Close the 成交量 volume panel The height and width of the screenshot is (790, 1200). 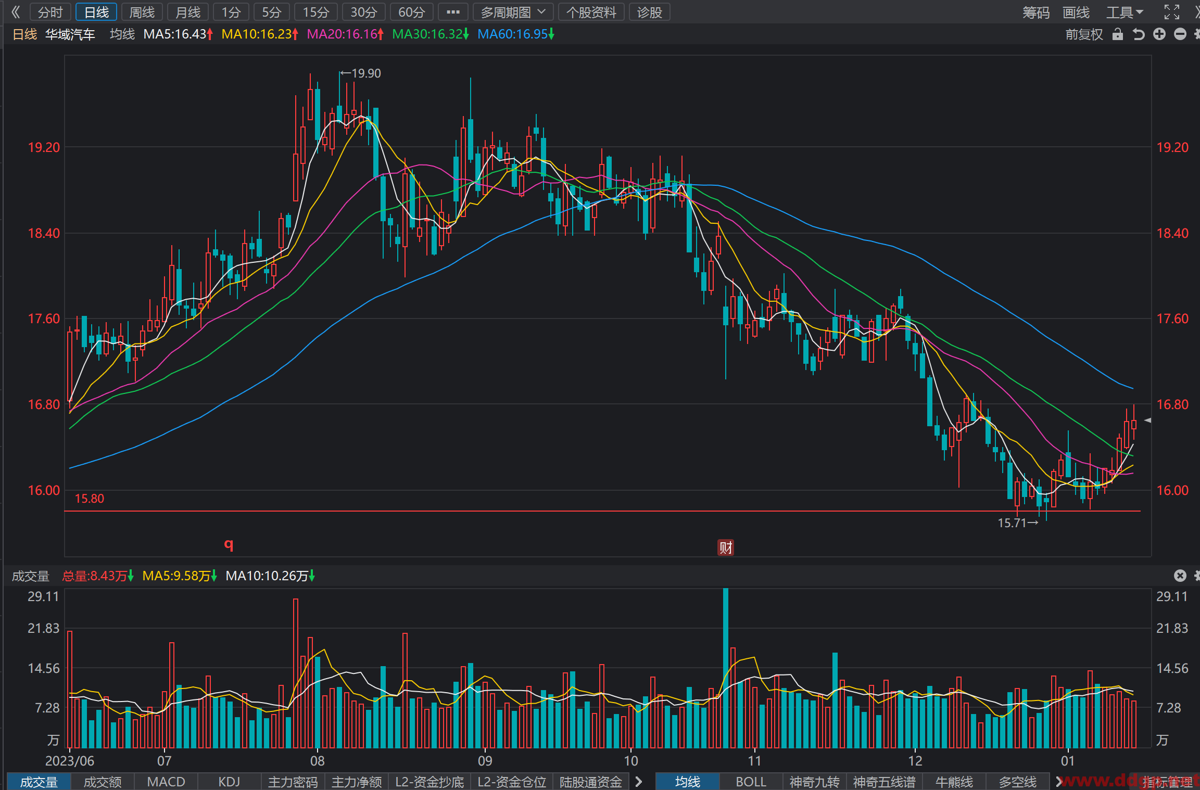[x=1180, y=576]
